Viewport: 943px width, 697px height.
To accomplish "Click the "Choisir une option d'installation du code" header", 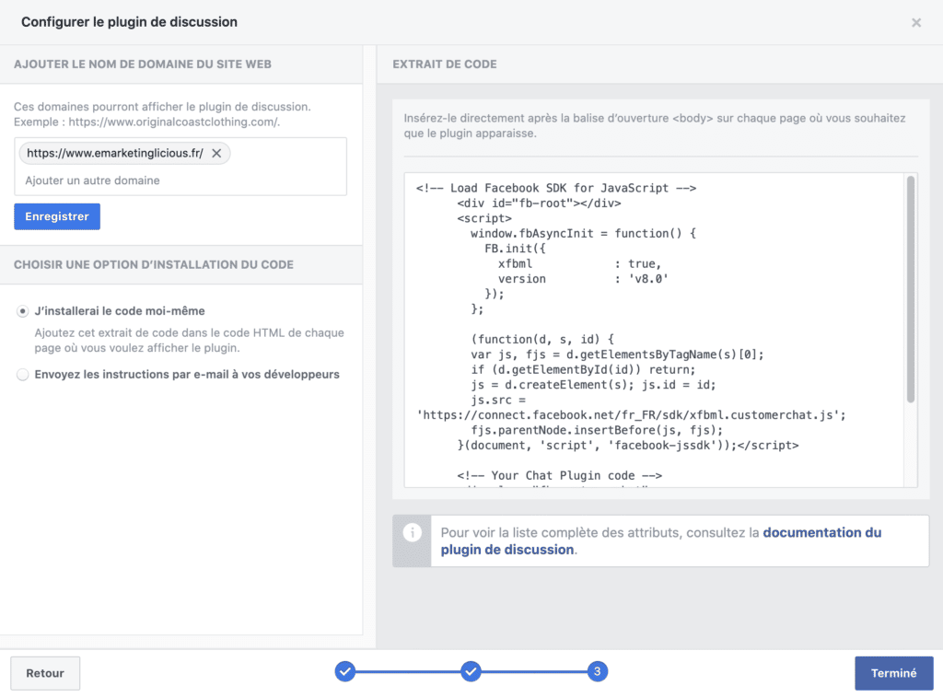I will click(154, 265).
